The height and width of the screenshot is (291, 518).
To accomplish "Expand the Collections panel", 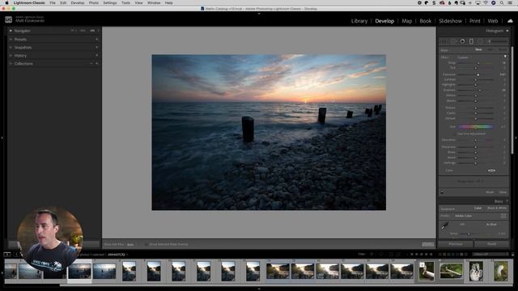I will [x=11, y=63].
